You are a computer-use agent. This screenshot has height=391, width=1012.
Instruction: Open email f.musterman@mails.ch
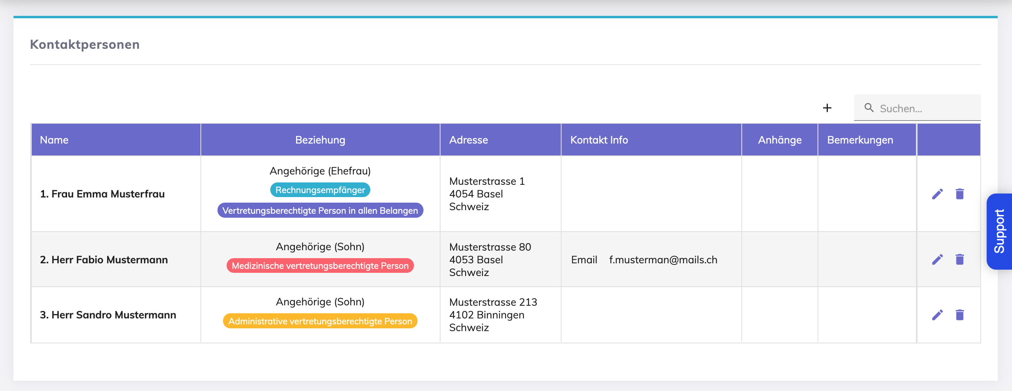663,260
